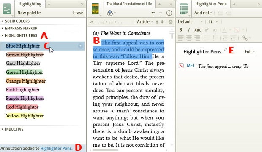Click the "Highlighter Pens" note file title
Viewport: 262px width, 152px height.
[202, 52]
